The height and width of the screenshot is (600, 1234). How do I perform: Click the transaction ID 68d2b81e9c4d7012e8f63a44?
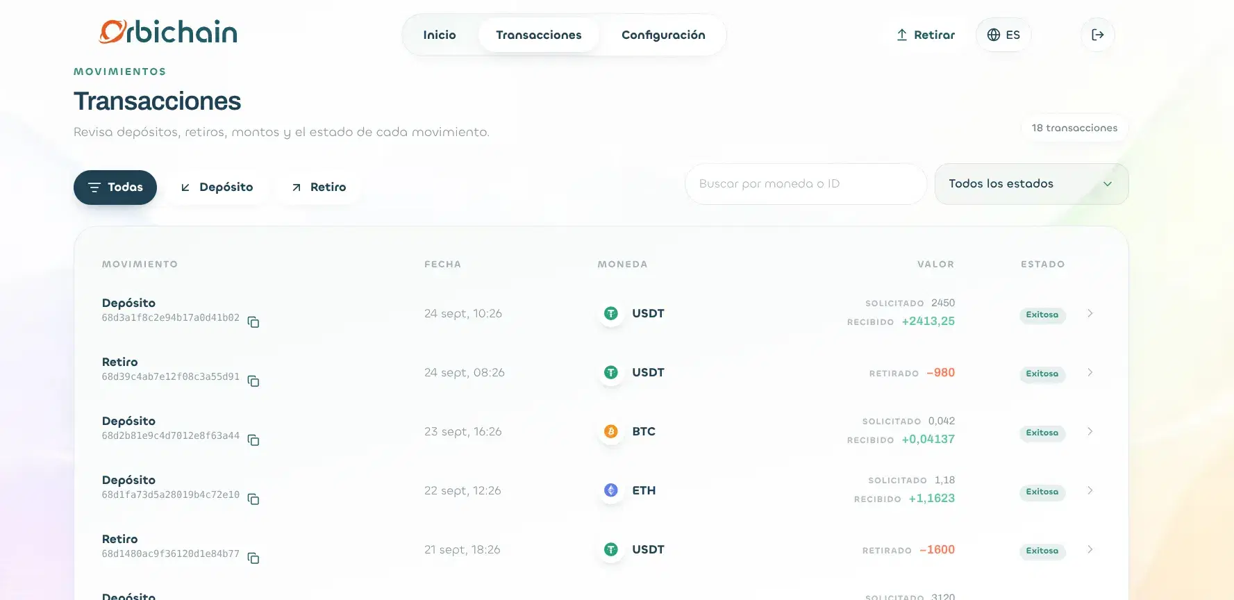click(171, 436)
